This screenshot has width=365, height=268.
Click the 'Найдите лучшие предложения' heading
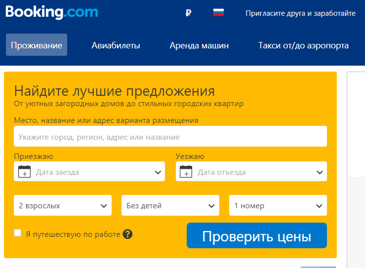pyautogui.click(x=114, y=91)
